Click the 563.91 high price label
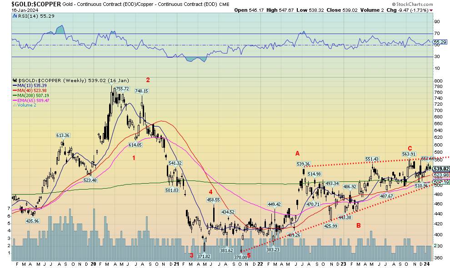The height and width of the screenshot is (268, 450). click(x=410, y=154)
